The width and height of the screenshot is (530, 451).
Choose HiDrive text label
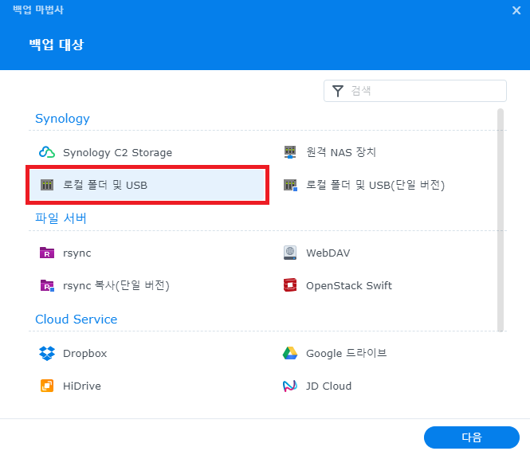click(x=82, y=386)
